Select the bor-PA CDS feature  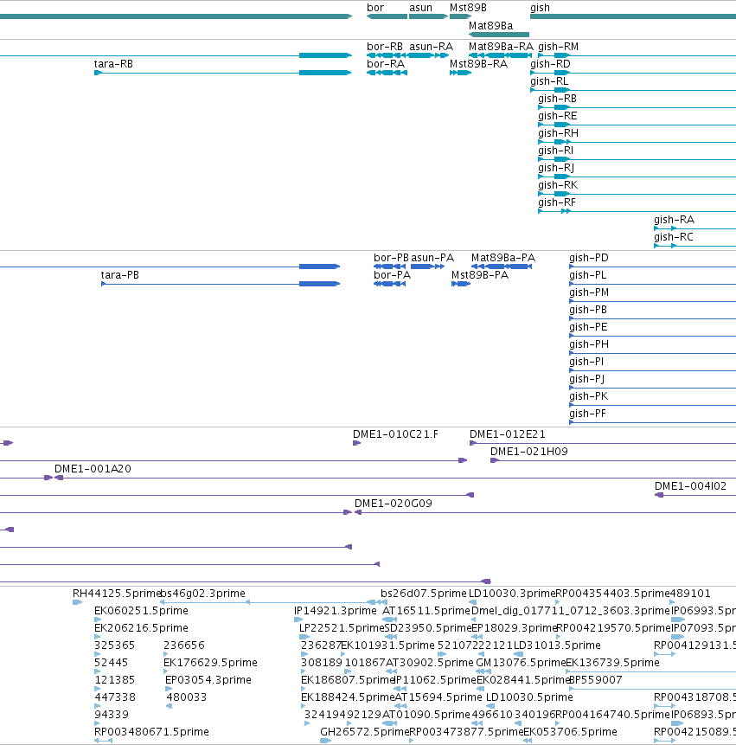tap(389, 284)
